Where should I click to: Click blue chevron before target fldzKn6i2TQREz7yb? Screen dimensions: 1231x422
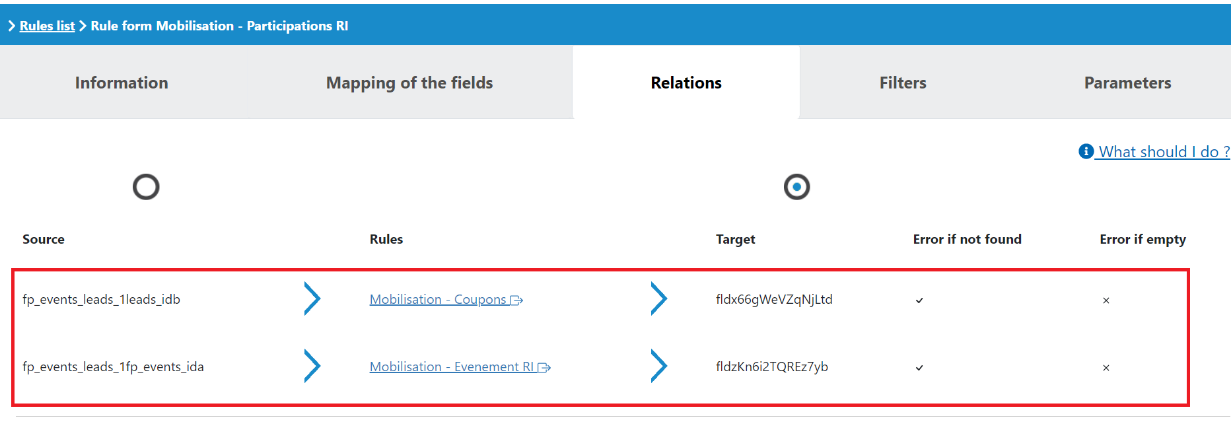(659, 366)
